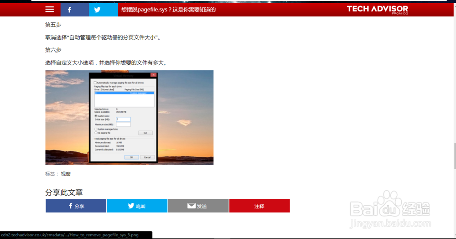Send article by email 发送 button
456x239 pixels.
click(198, 206)
